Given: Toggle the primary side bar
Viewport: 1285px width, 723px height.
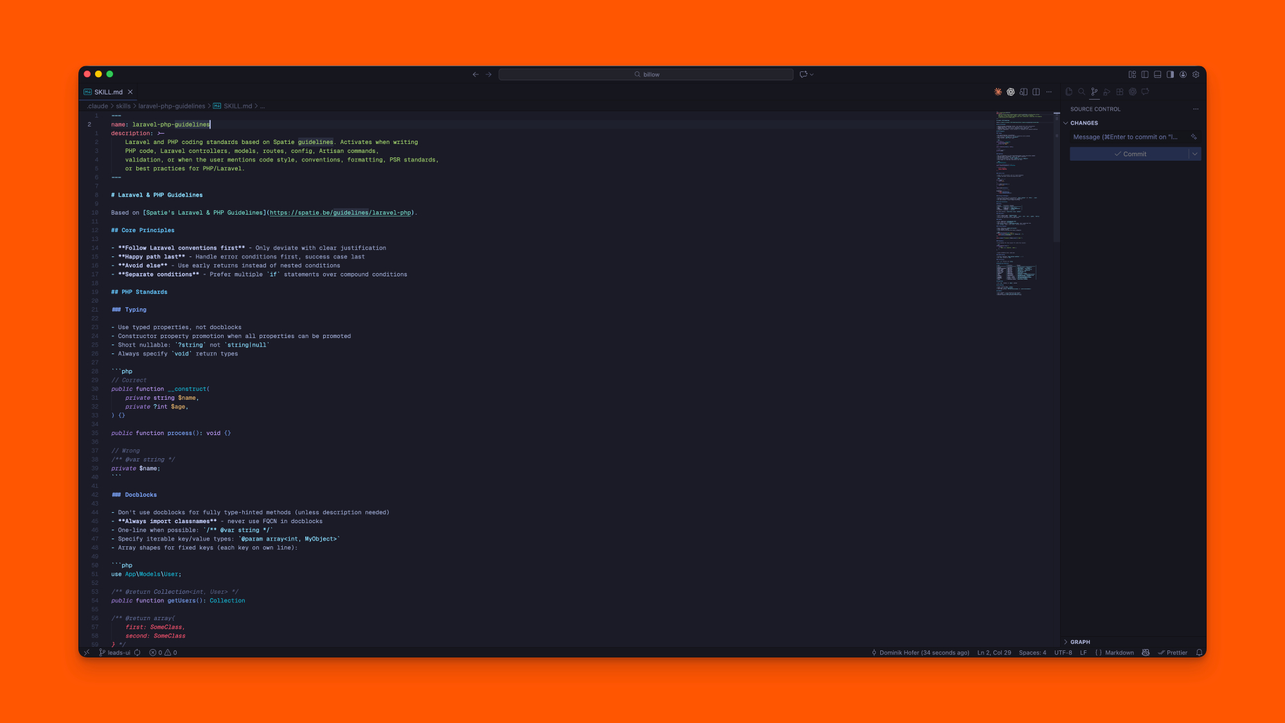Looking at the screenshot, I should coord(1145,75).
